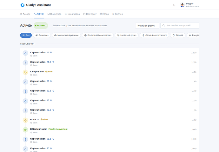Filter by Climat & environnement
The image size is (219, 152).
[x=154, y=35]
